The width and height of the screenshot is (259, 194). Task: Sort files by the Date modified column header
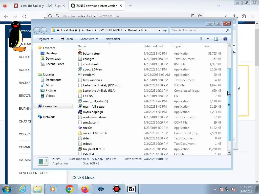tap(157, 46)
